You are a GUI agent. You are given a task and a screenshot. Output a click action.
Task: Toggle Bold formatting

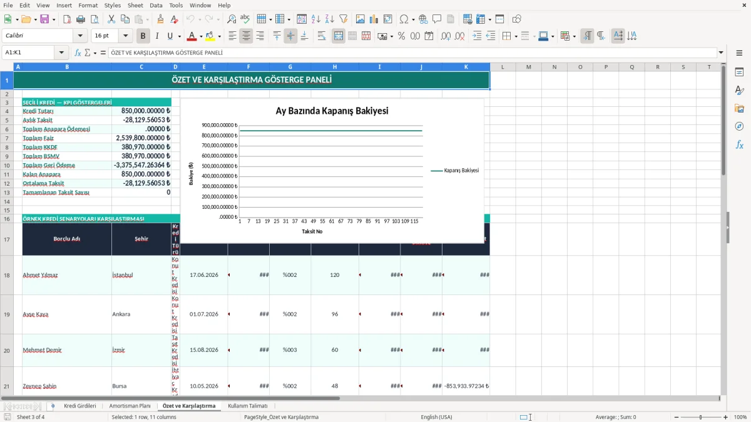pos(143,36)
